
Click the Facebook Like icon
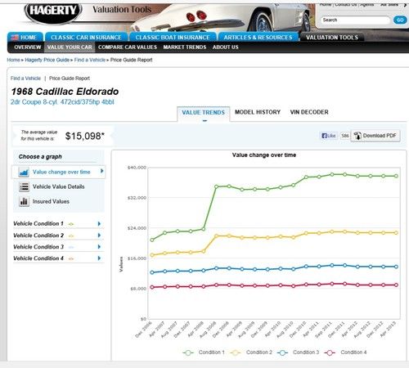click(329, 136)
